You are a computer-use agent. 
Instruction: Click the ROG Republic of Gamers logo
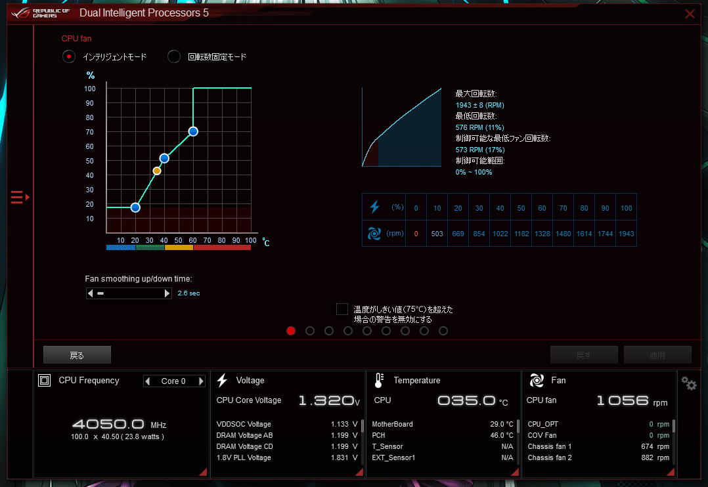point(41,13)
